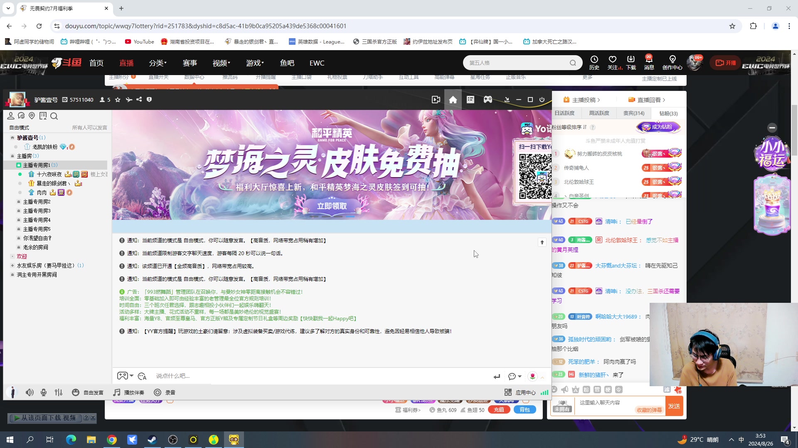Image resolution: width=798 pixels, height=448 pixels.
Task: Mute the speaker icon in bottom toolbar
Action: [x=29, y=392]
